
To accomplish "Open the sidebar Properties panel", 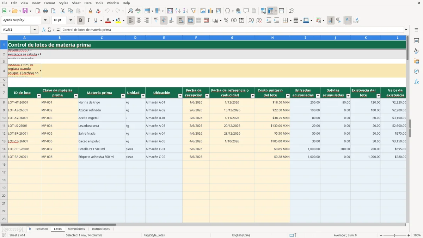I will click(416, 41).
